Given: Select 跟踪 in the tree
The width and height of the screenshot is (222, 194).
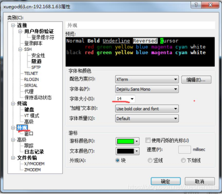Looking at the screenshot, I should click(29, 146).
